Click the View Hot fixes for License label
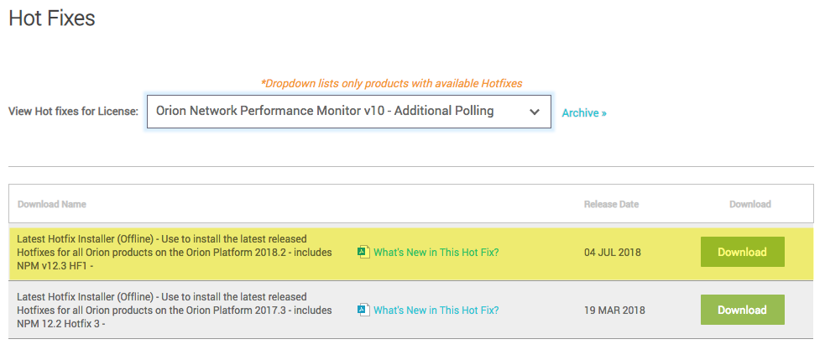The height and width of the screenshot is (355, 825). click(x=74, y=112)
